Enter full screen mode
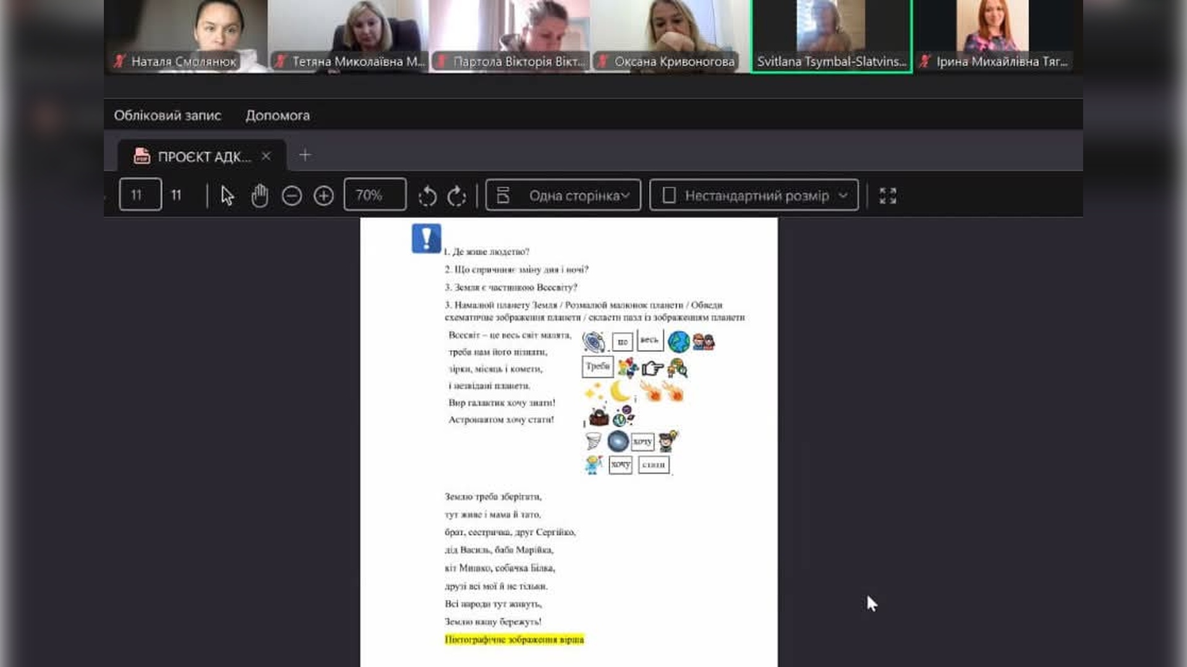The height and width of the screenshot is (667, 1187). 888,196
